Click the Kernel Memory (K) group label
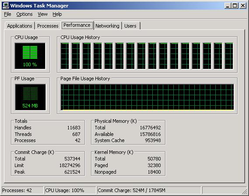 pos(114,152)
